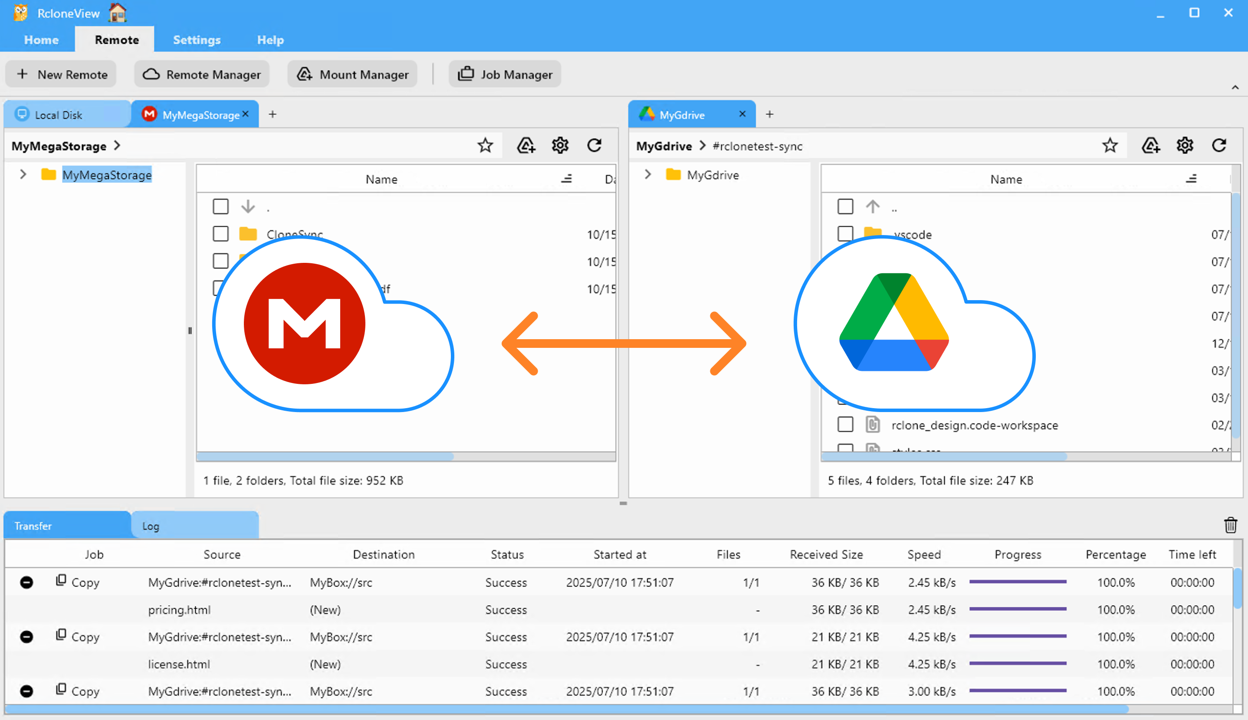Open a new browser tab next to MyGdrive
1248x720 pixels.
(770, 114)
